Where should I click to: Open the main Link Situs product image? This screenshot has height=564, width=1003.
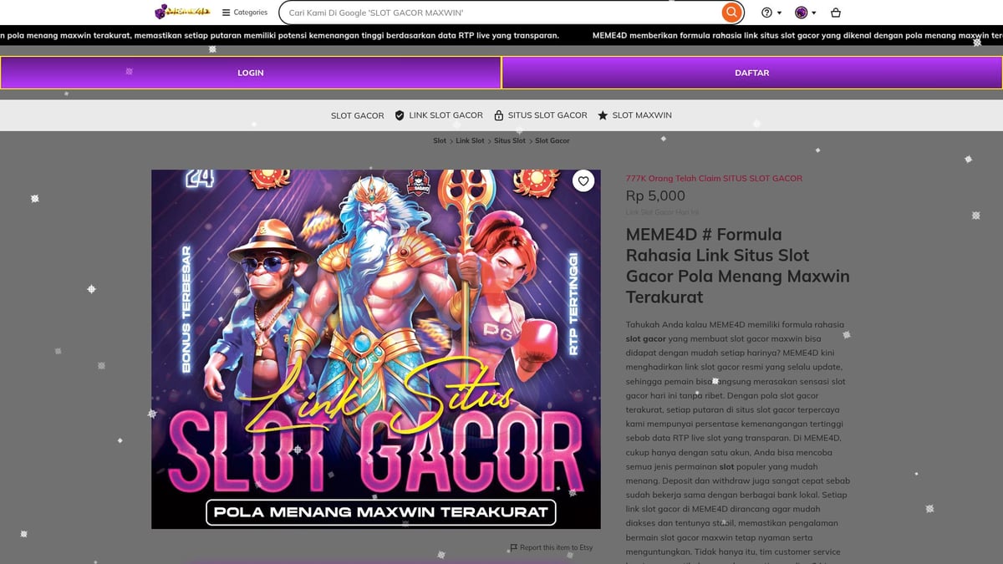pos(375,349)
